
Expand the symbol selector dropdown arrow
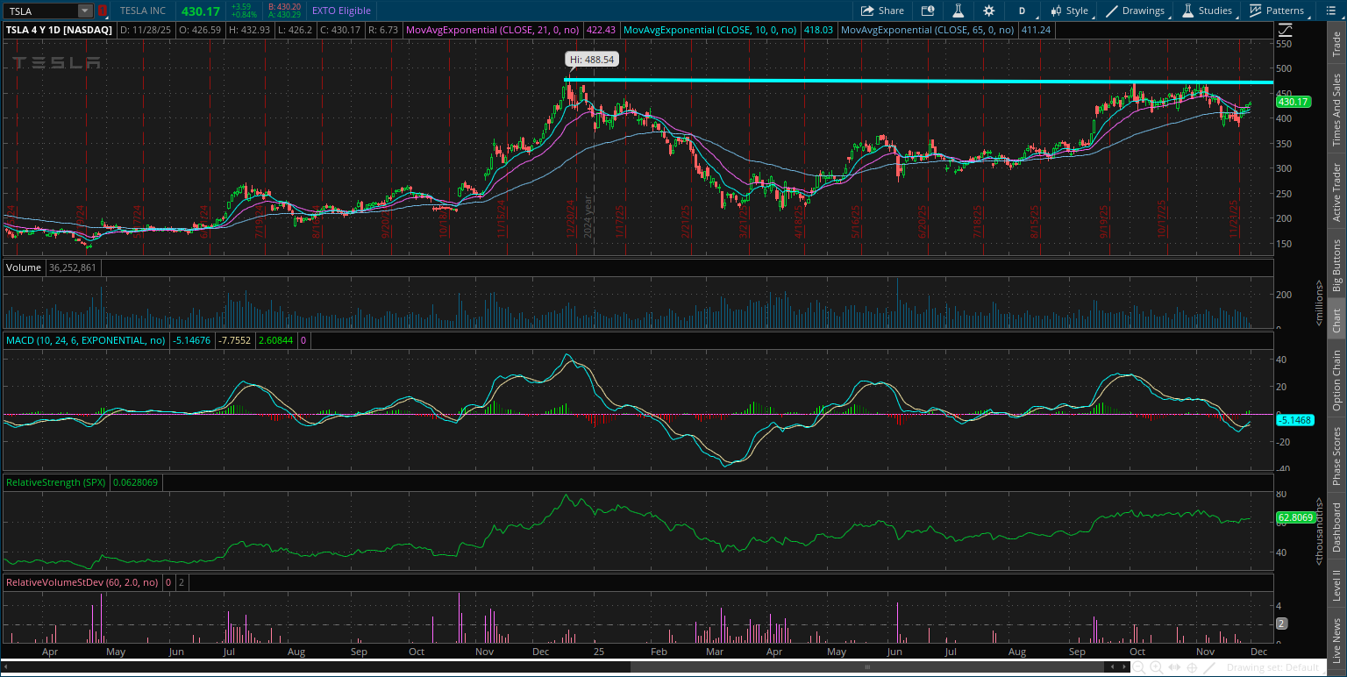pos(85,11)
